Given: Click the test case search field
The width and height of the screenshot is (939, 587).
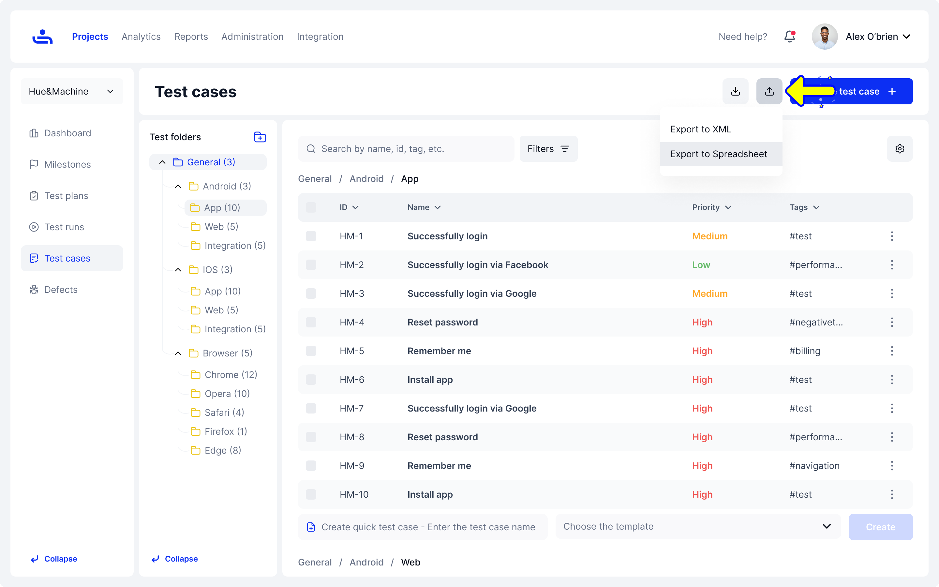Looking at the screenshot, I should (406, 149).
